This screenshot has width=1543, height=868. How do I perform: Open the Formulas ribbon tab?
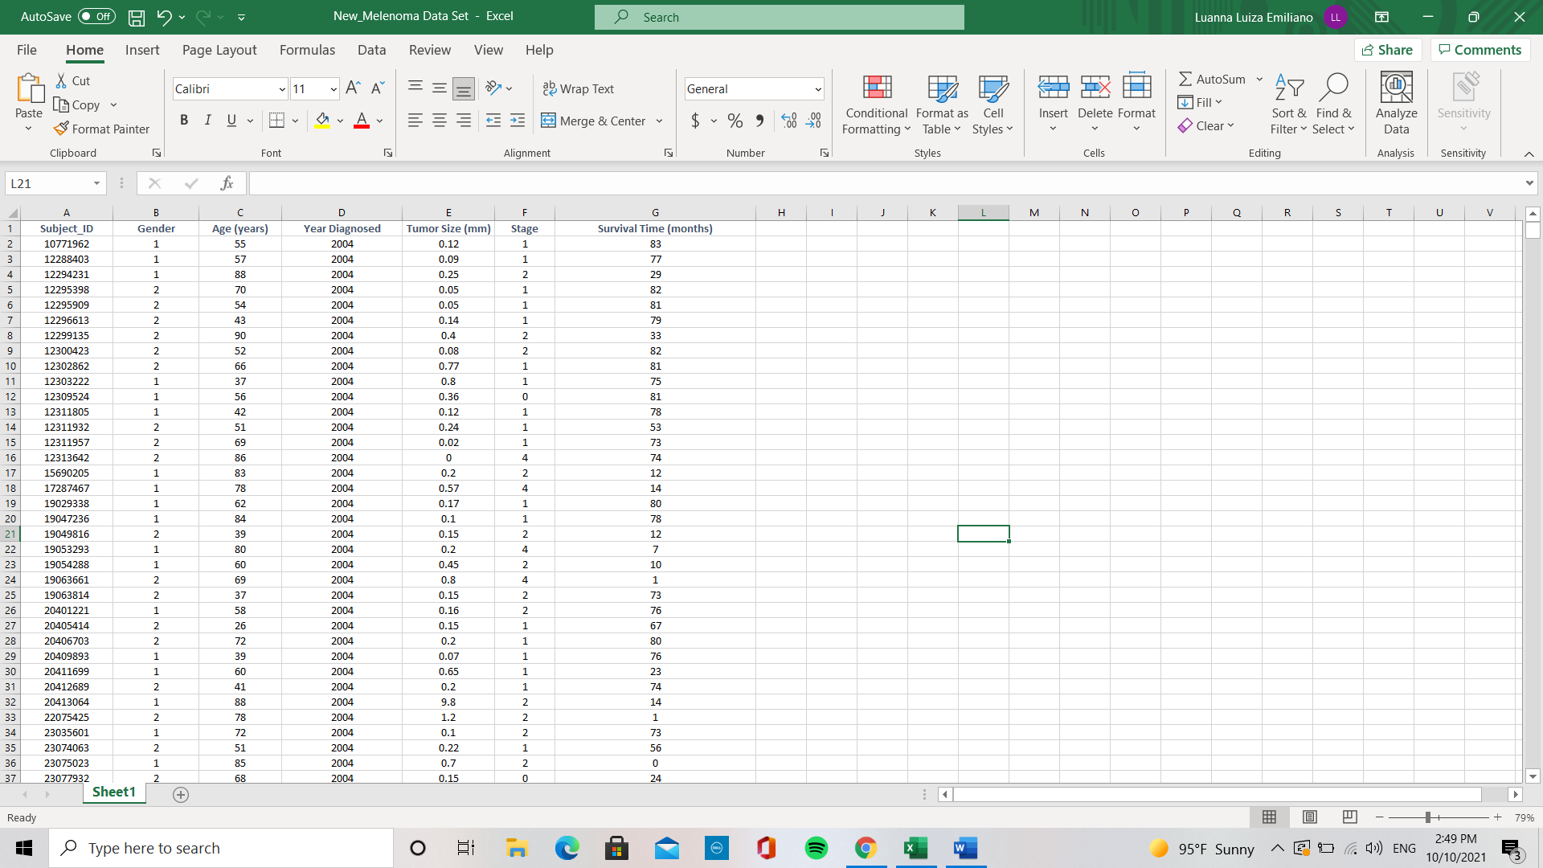pos(307,50)
